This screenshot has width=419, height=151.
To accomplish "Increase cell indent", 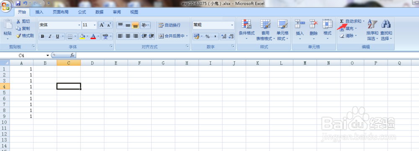I will 152,36.
